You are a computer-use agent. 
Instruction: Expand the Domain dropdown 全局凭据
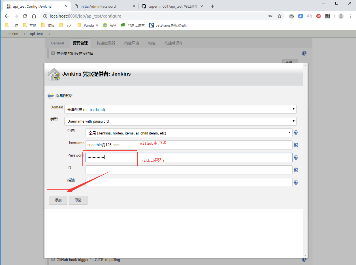pos(180,109)
